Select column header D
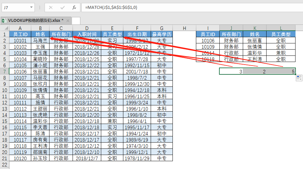The height and width of the screenshot is (169, 303). (87, 28)
